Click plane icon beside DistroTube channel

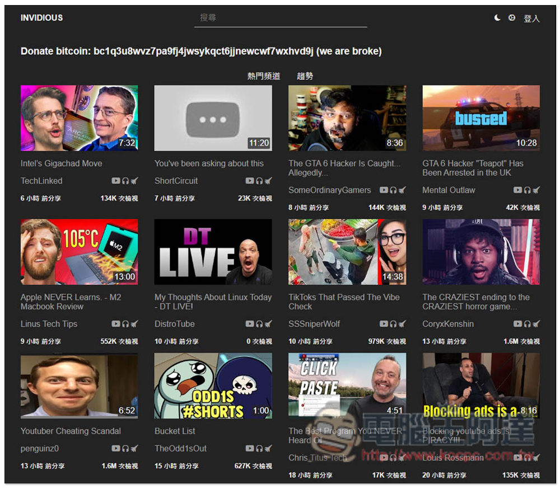coord(268,324)
